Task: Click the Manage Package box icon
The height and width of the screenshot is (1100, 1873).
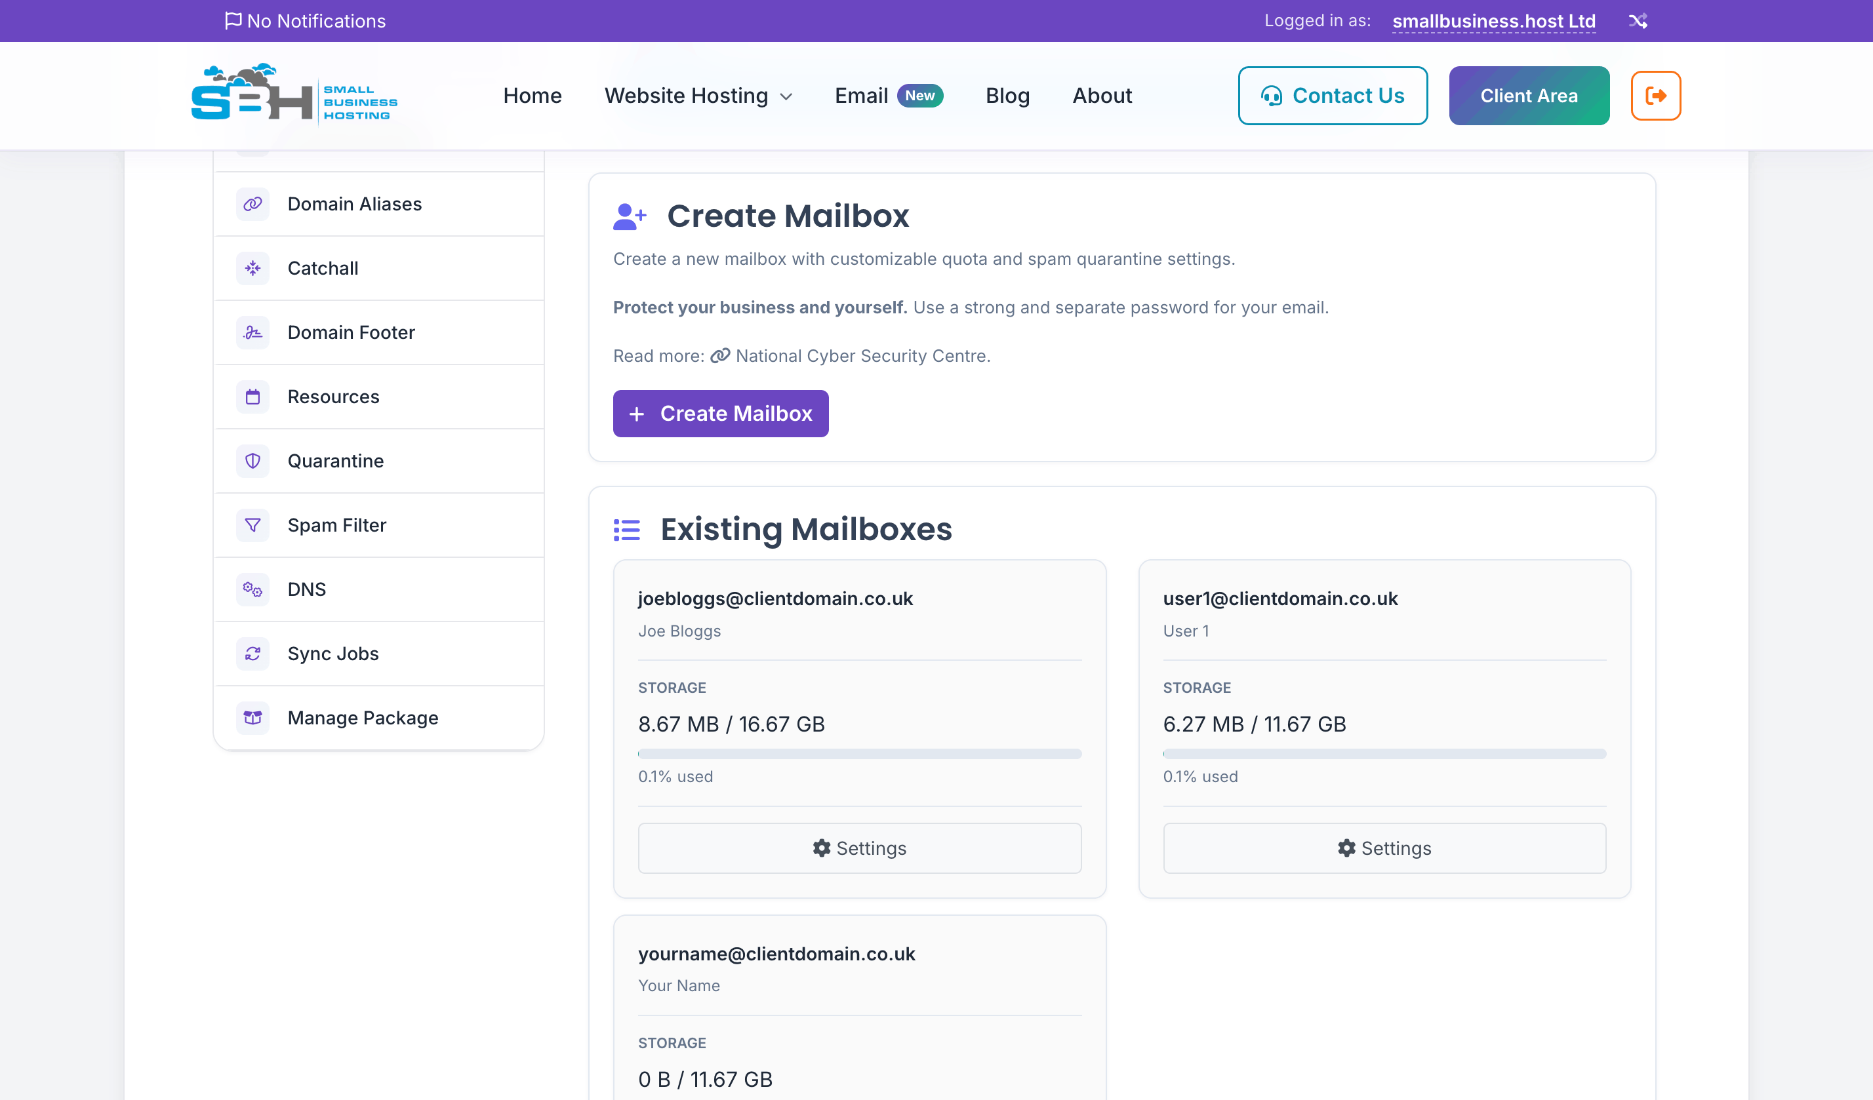Action: click(252, 717)
